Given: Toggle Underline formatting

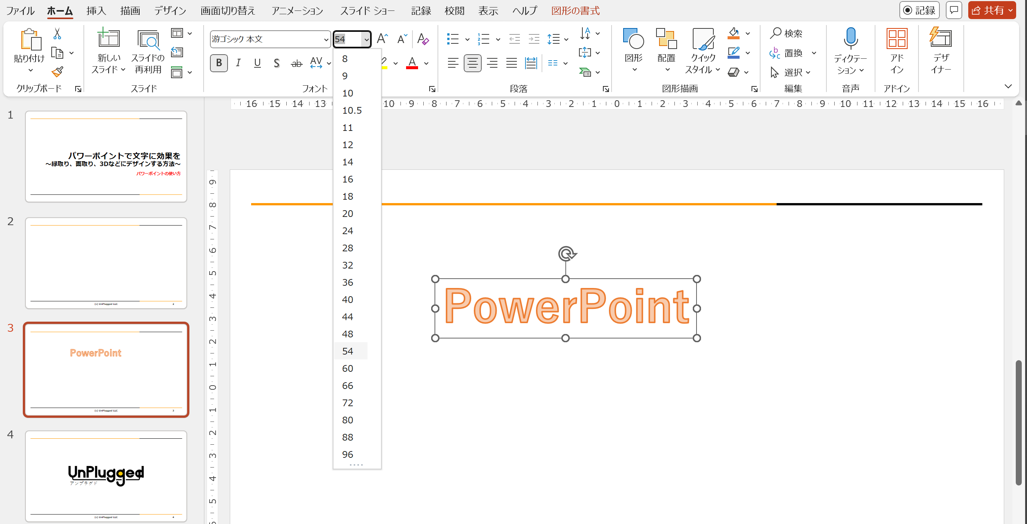Looking at the screenshot, I should [x=257, y=63].
